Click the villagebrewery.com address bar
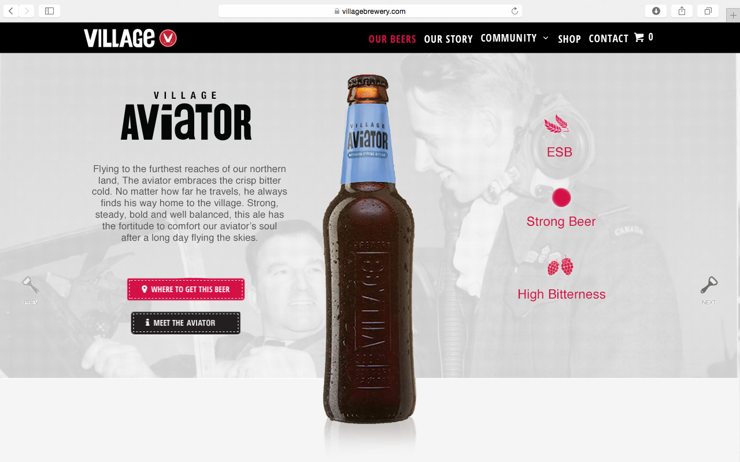740x462 pixels. (370, 11)
